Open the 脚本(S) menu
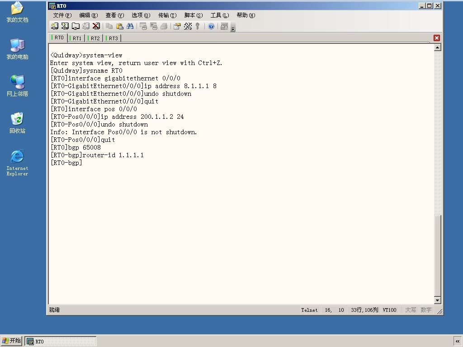This screenshot has width=463, height=347. (x=194, y=15)
